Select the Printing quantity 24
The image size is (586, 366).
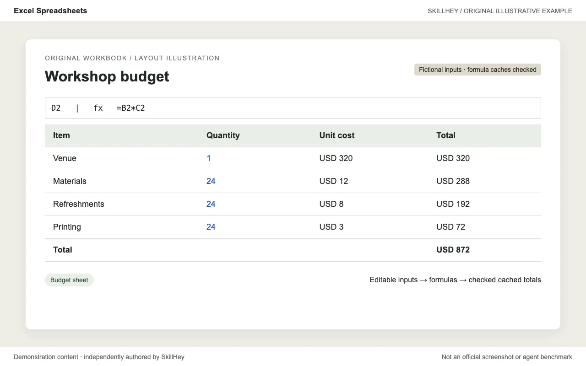(x=211, y=227)
